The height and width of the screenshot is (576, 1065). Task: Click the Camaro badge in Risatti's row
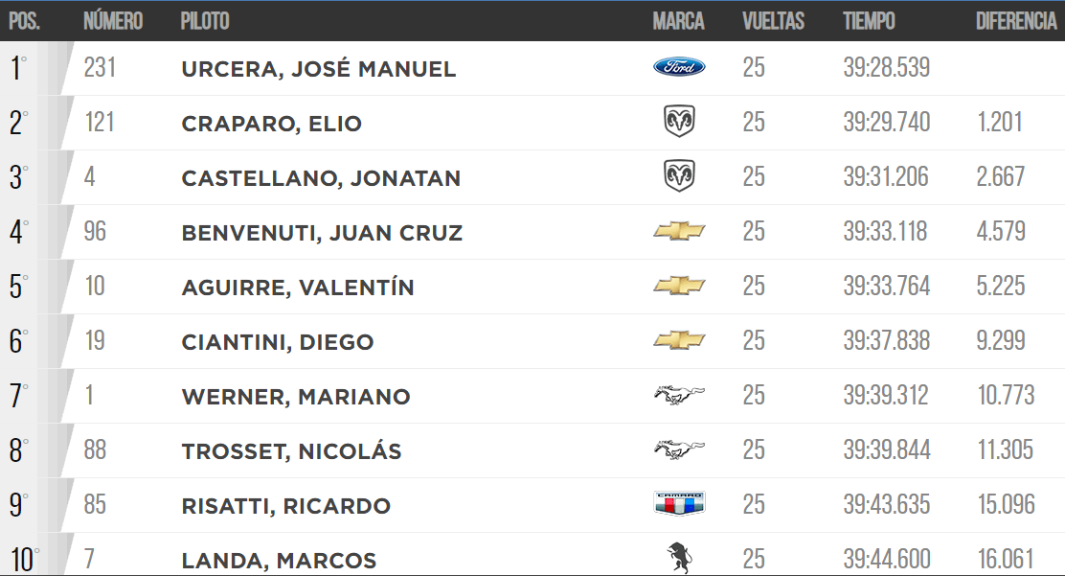(679, 503)
